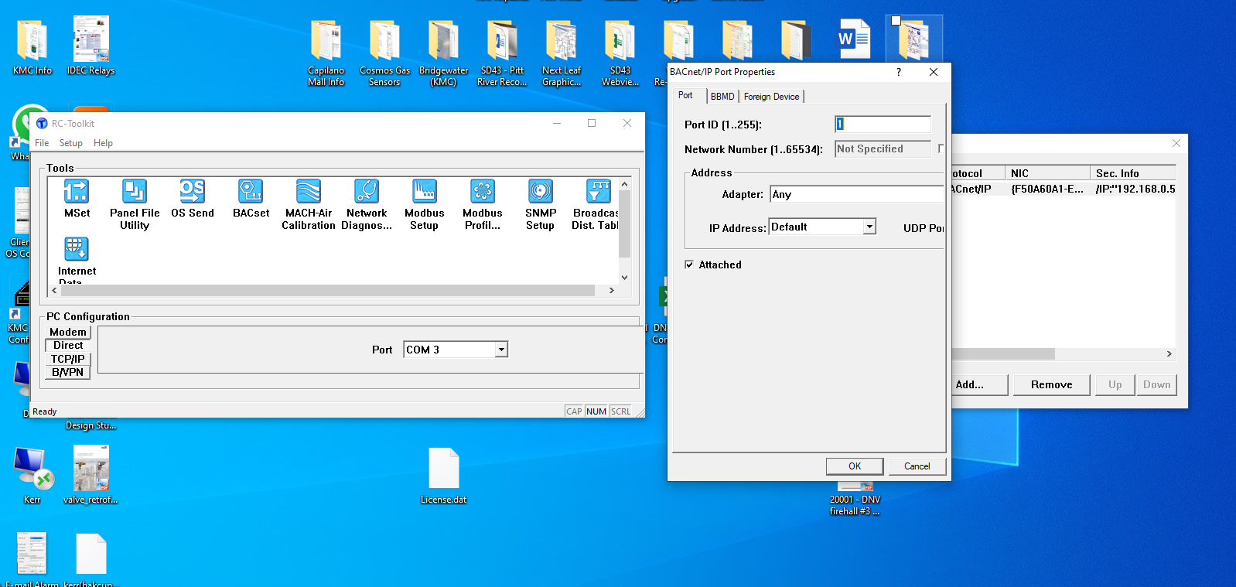Image resolution: width=1236 pixels, height=587 pixels.
Task: Select TCP/IP PC configuration tab
Action: [68, 359]
